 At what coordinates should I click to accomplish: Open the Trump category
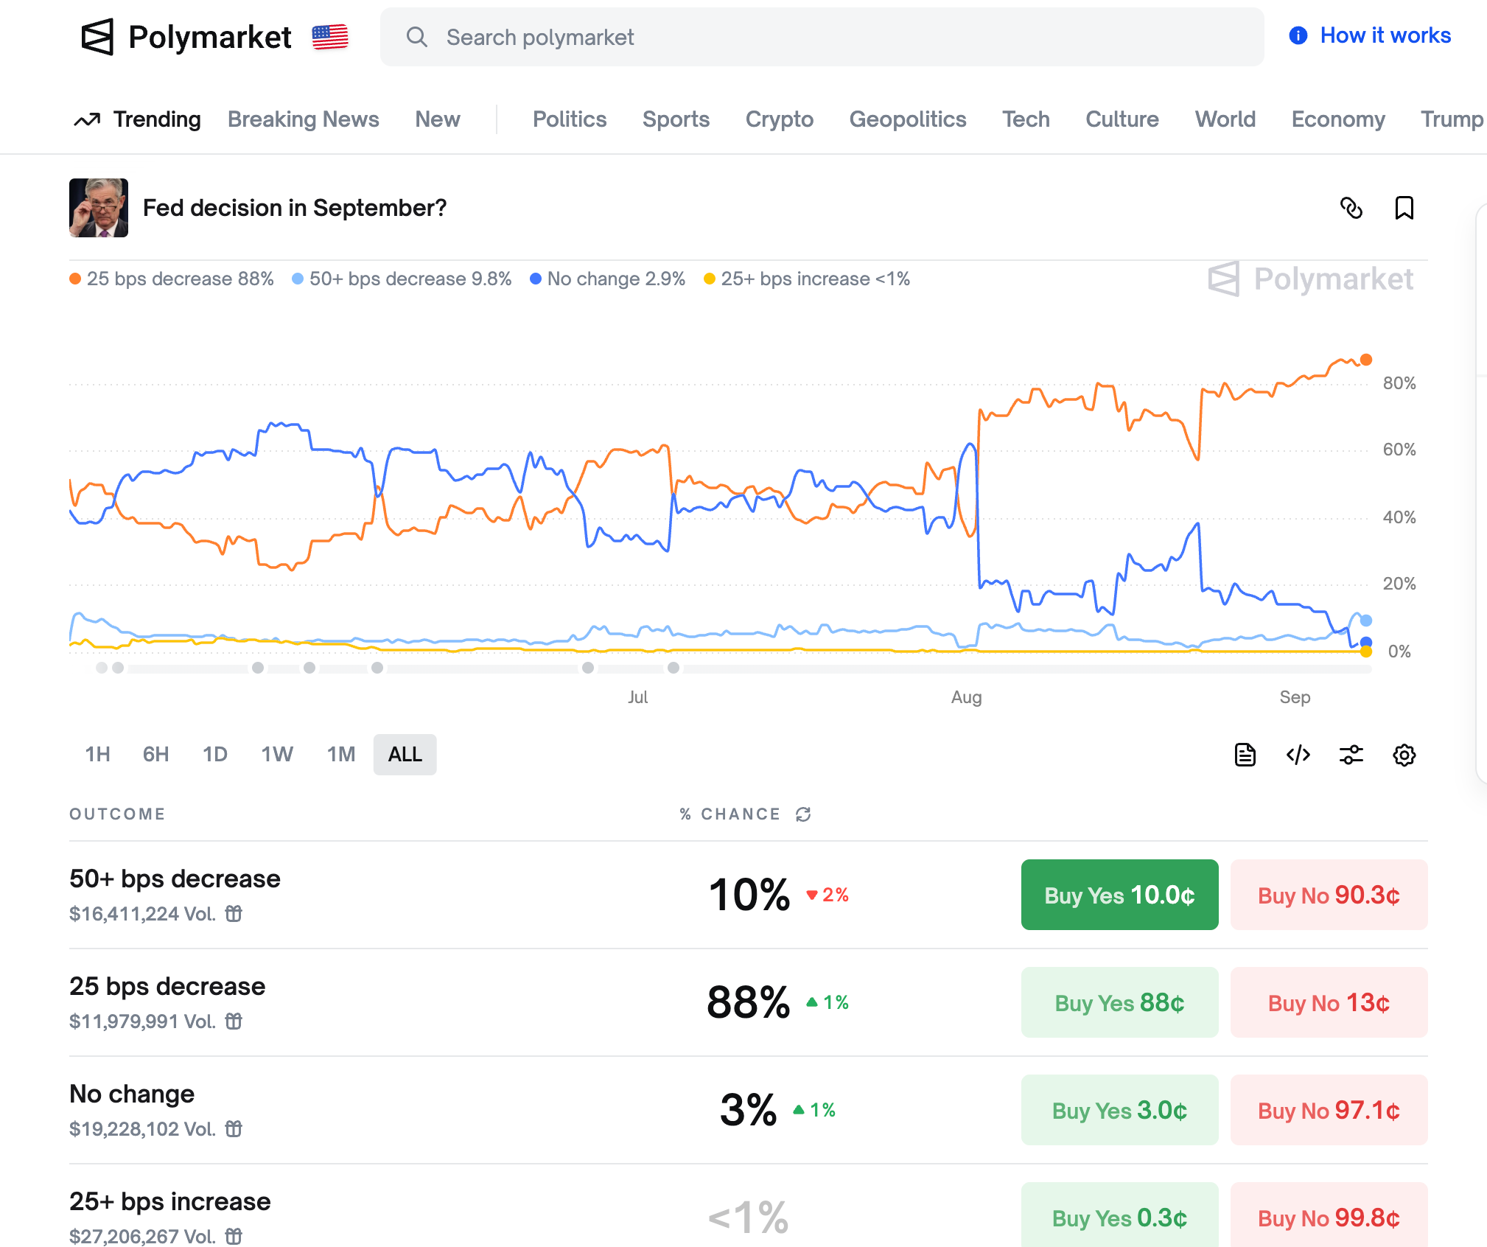(1452, 119)
